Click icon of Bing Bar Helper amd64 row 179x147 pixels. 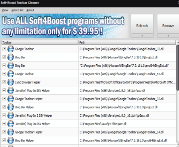(10, 141)
